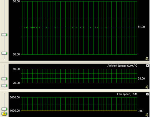
Task: Click the 1000.00 minimum label on the Fan speed graph
Action: pos(15,111)
